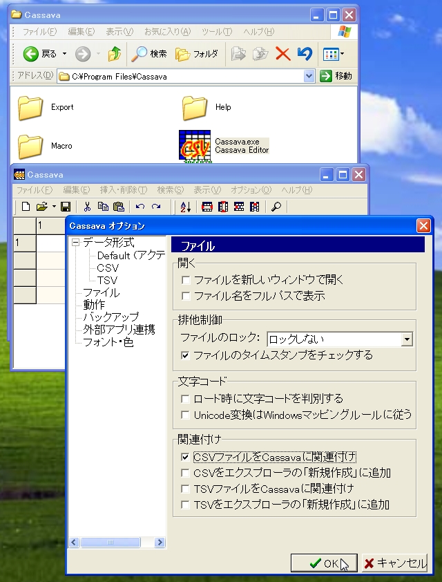The height and width of the screenshot is (582, 442).
Task: Select バックアップ in the options tree
Action: (111, 317)
